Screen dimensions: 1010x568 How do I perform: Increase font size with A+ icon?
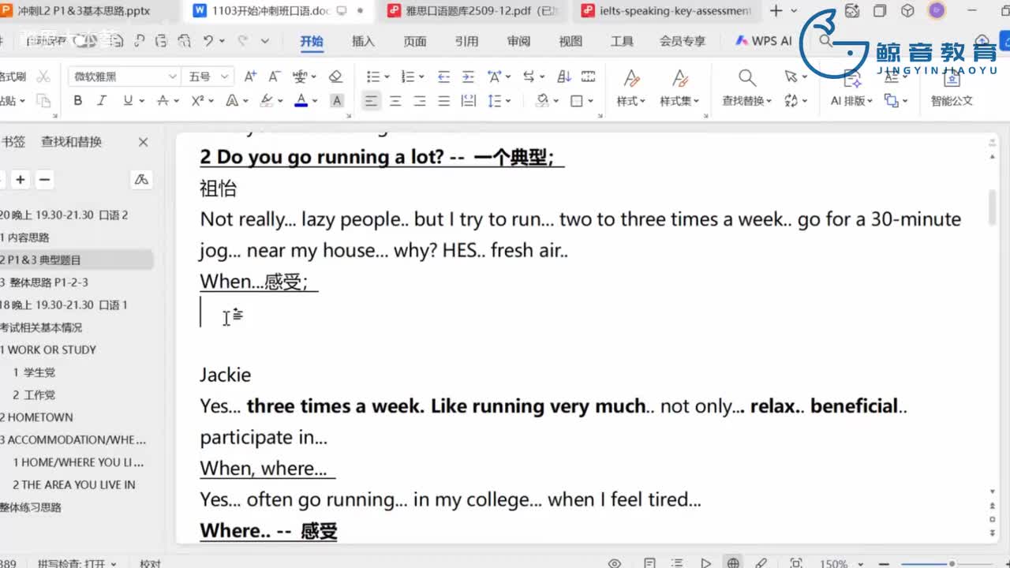pyautogui.click(x=250, y=77)
